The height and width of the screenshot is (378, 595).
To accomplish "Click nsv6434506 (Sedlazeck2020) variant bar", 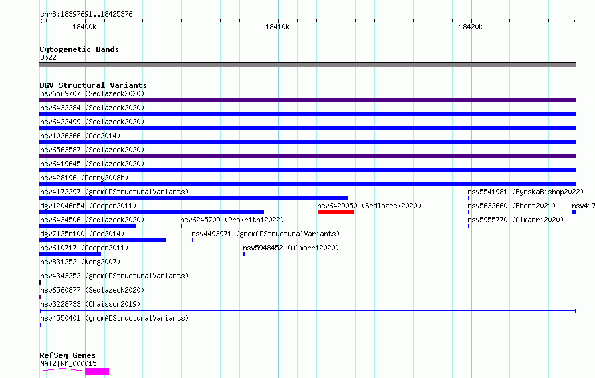I will click(88, 226).
